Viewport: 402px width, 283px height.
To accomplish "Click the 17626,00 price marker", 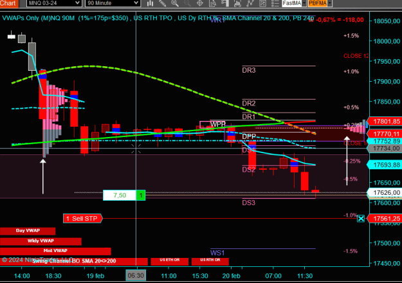I will tap(385, 192).
